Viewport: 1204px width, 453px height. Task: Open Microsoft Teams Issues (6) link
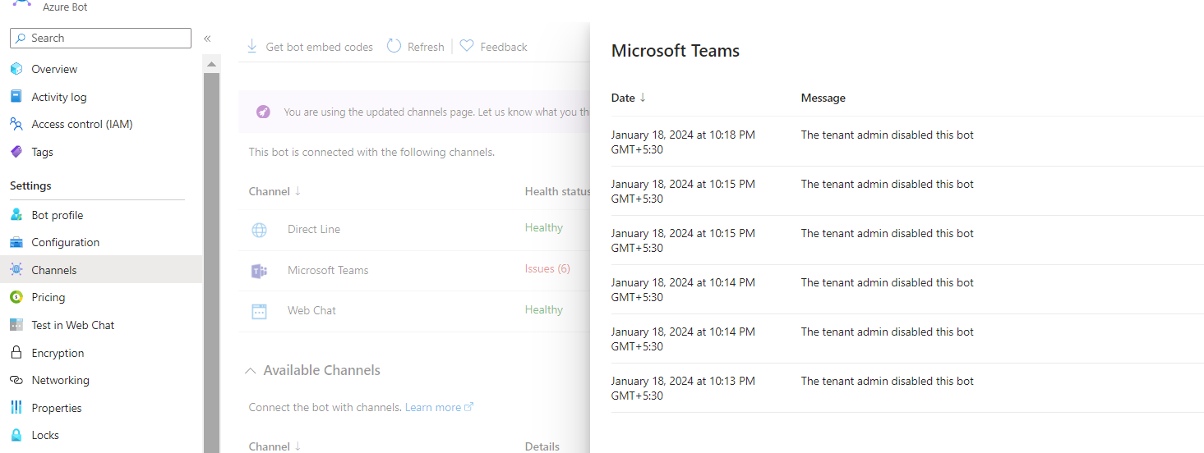pos(547,268)
